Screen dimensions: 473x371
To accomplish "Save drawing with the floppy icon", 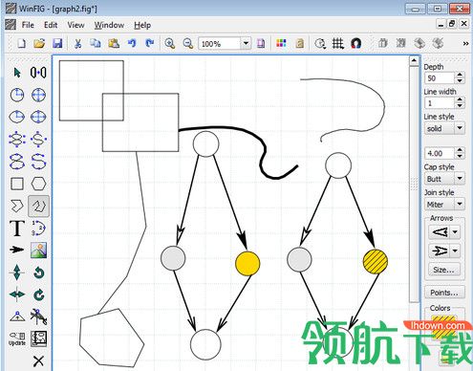I will (x=57, y=43).
